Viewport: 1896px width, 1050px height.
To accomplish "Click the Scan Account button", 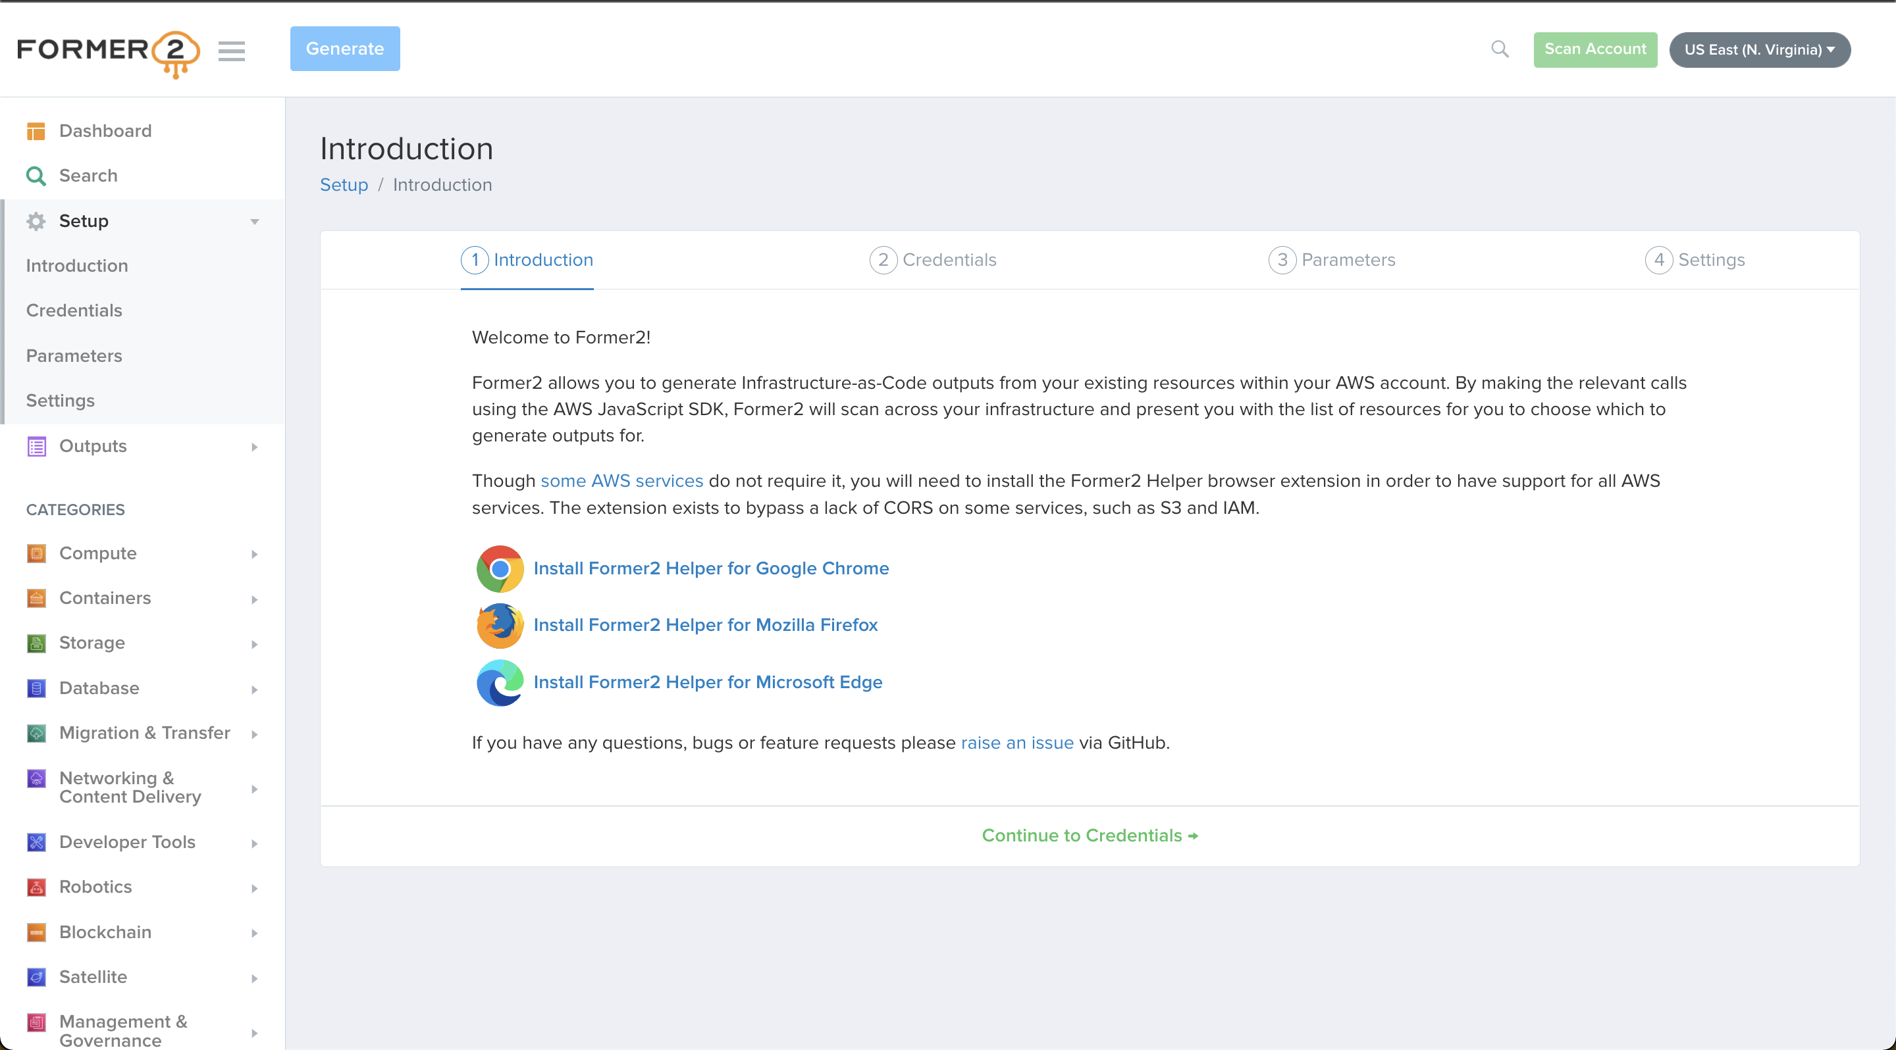I will [x=1595, y=49].
